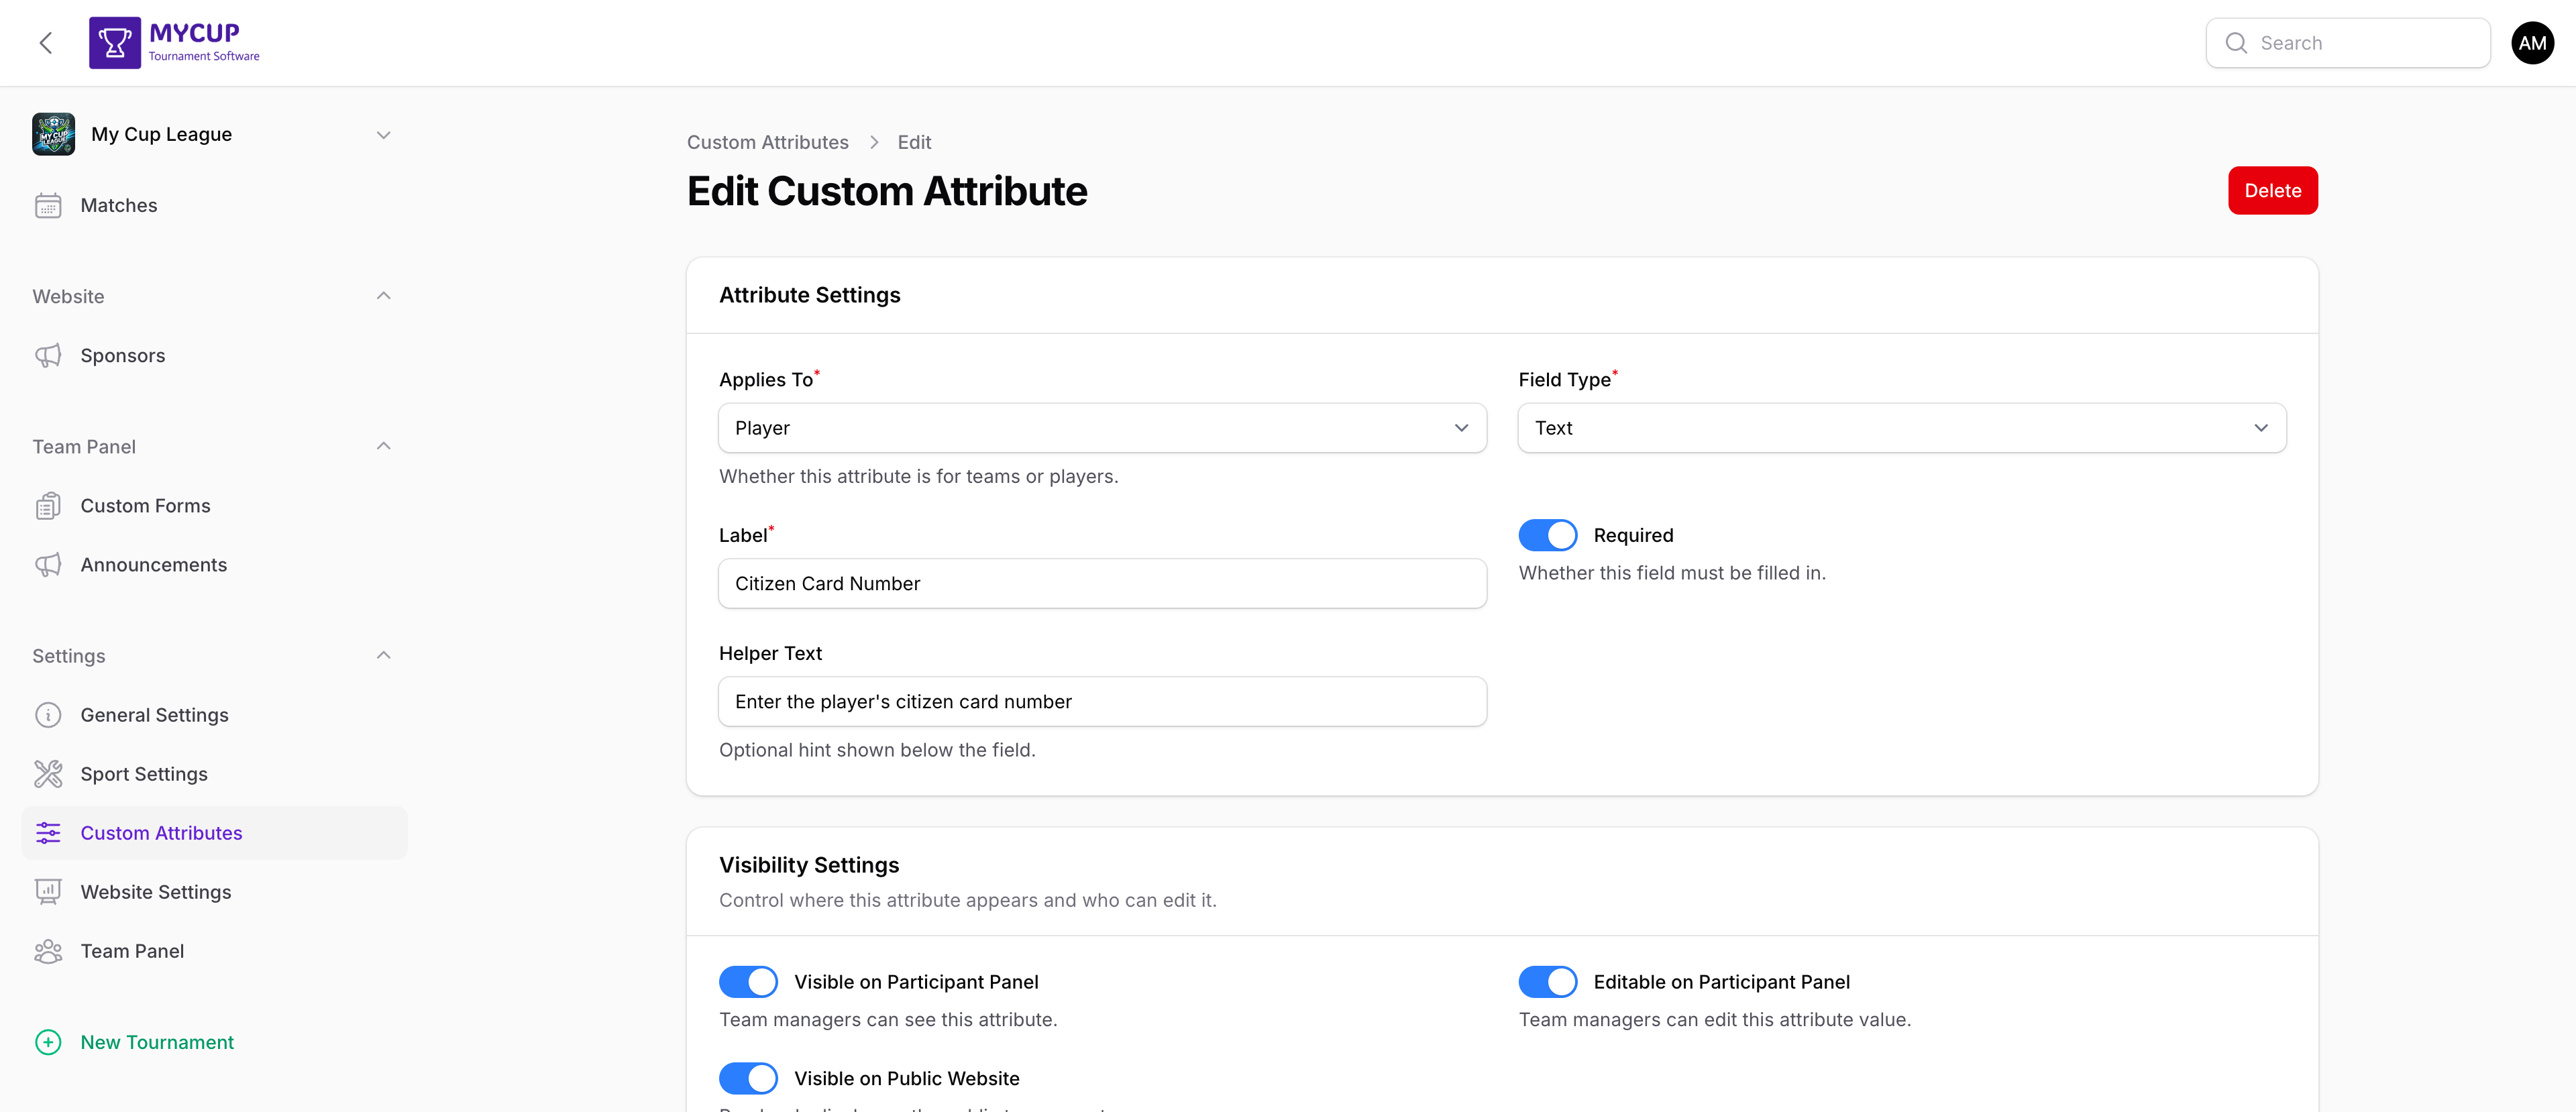Disable the Required toggle
Image resolution: width=2576 pixels, height=1112 pixels.
1547,535
